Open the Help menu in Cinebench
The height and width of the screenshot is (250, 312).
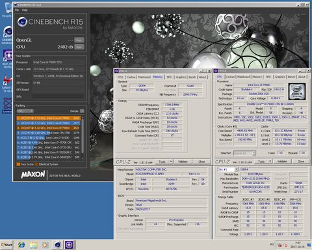point(25,10)
